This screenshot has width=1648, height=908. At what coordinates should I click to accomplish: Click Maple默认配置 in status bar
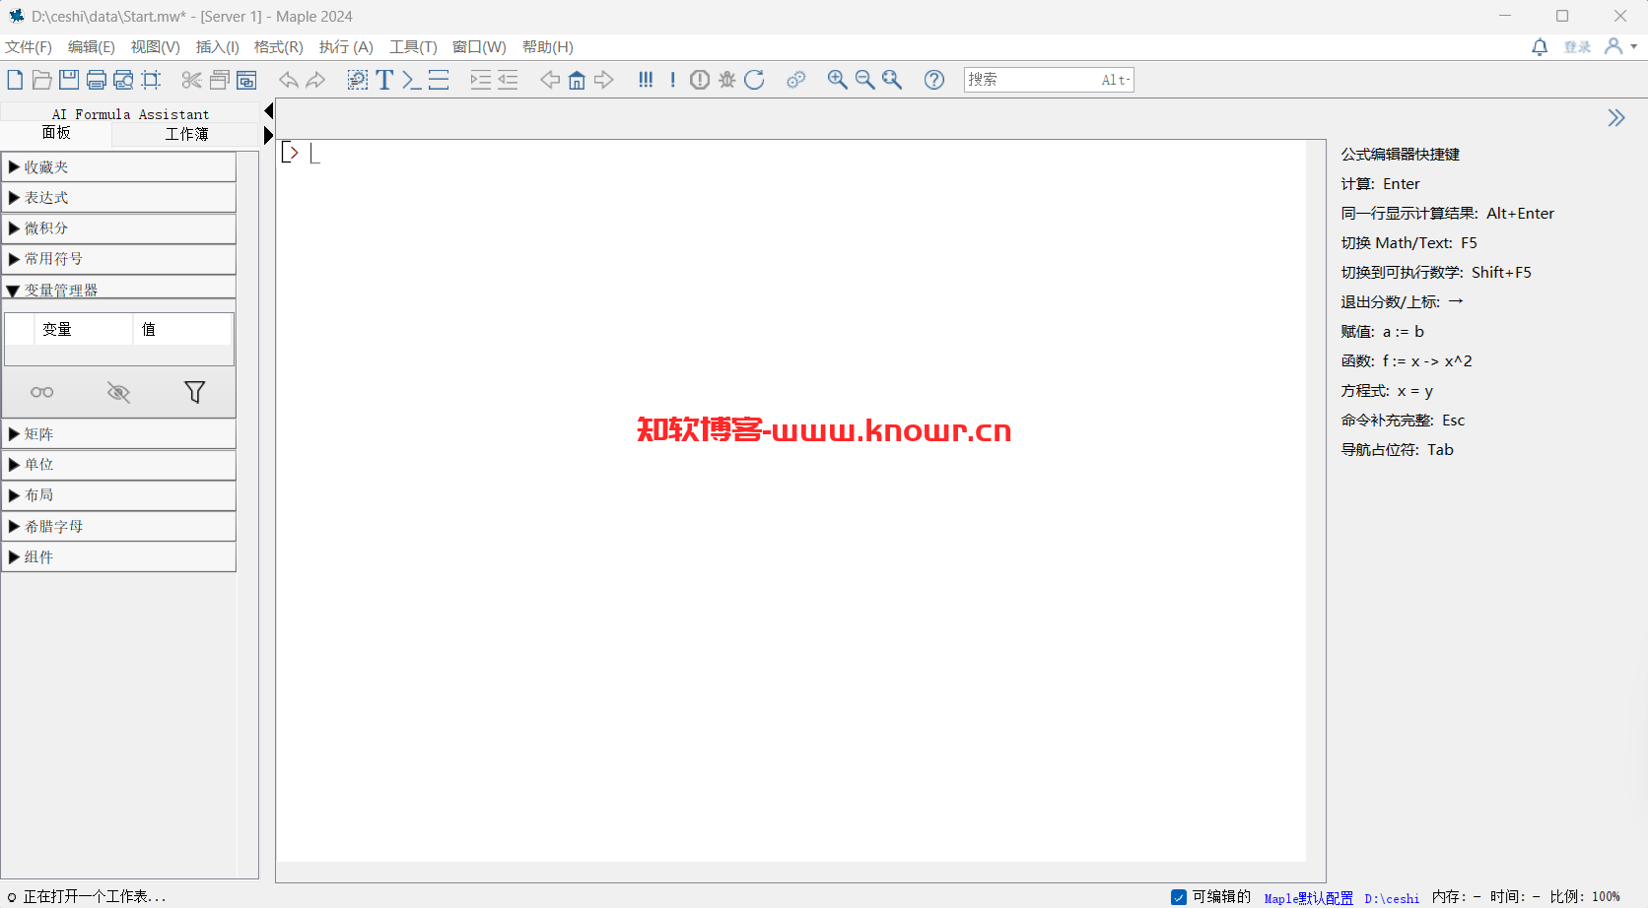(x=1308, y=898)
